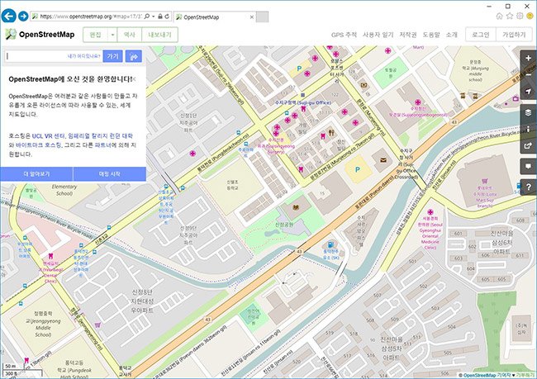Click the parking P icon near Munjeong-ro 7beon-gil
This screenshot has width=537, height=379.
(x=358, y=169)
